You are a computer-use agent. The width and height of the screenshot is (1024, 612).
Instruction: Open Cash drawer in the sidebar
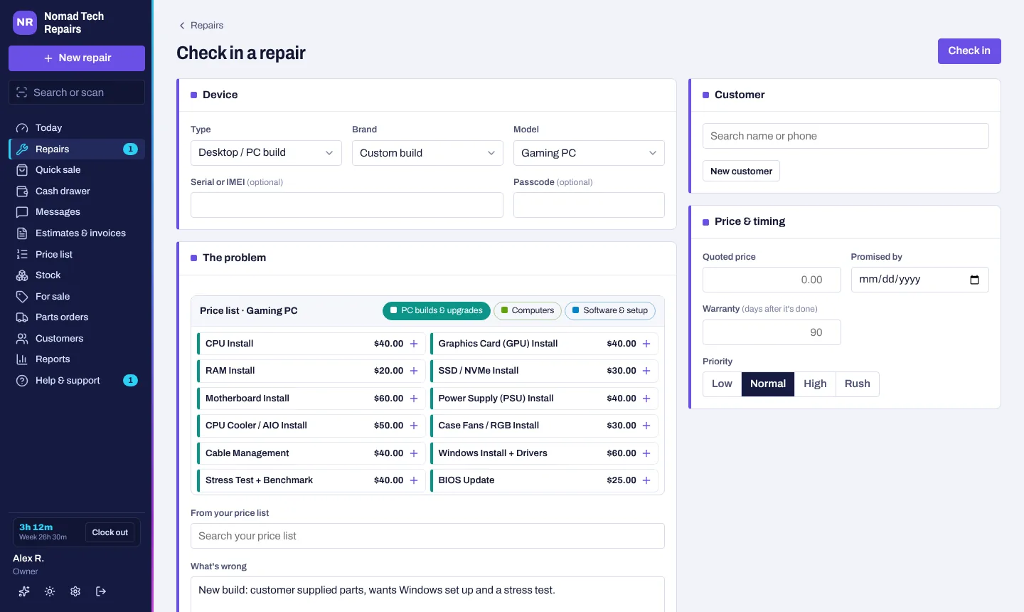tap(77, 191)
